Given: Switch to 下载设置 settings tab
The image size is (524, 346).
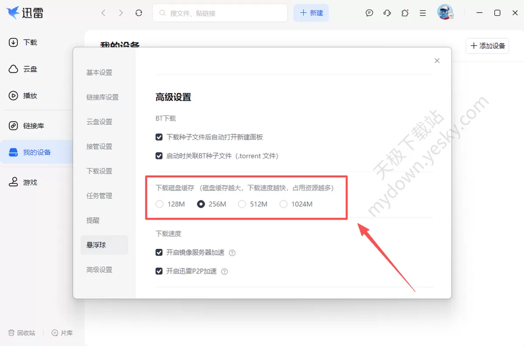Looking at the screenshot, I should (99, 171).
